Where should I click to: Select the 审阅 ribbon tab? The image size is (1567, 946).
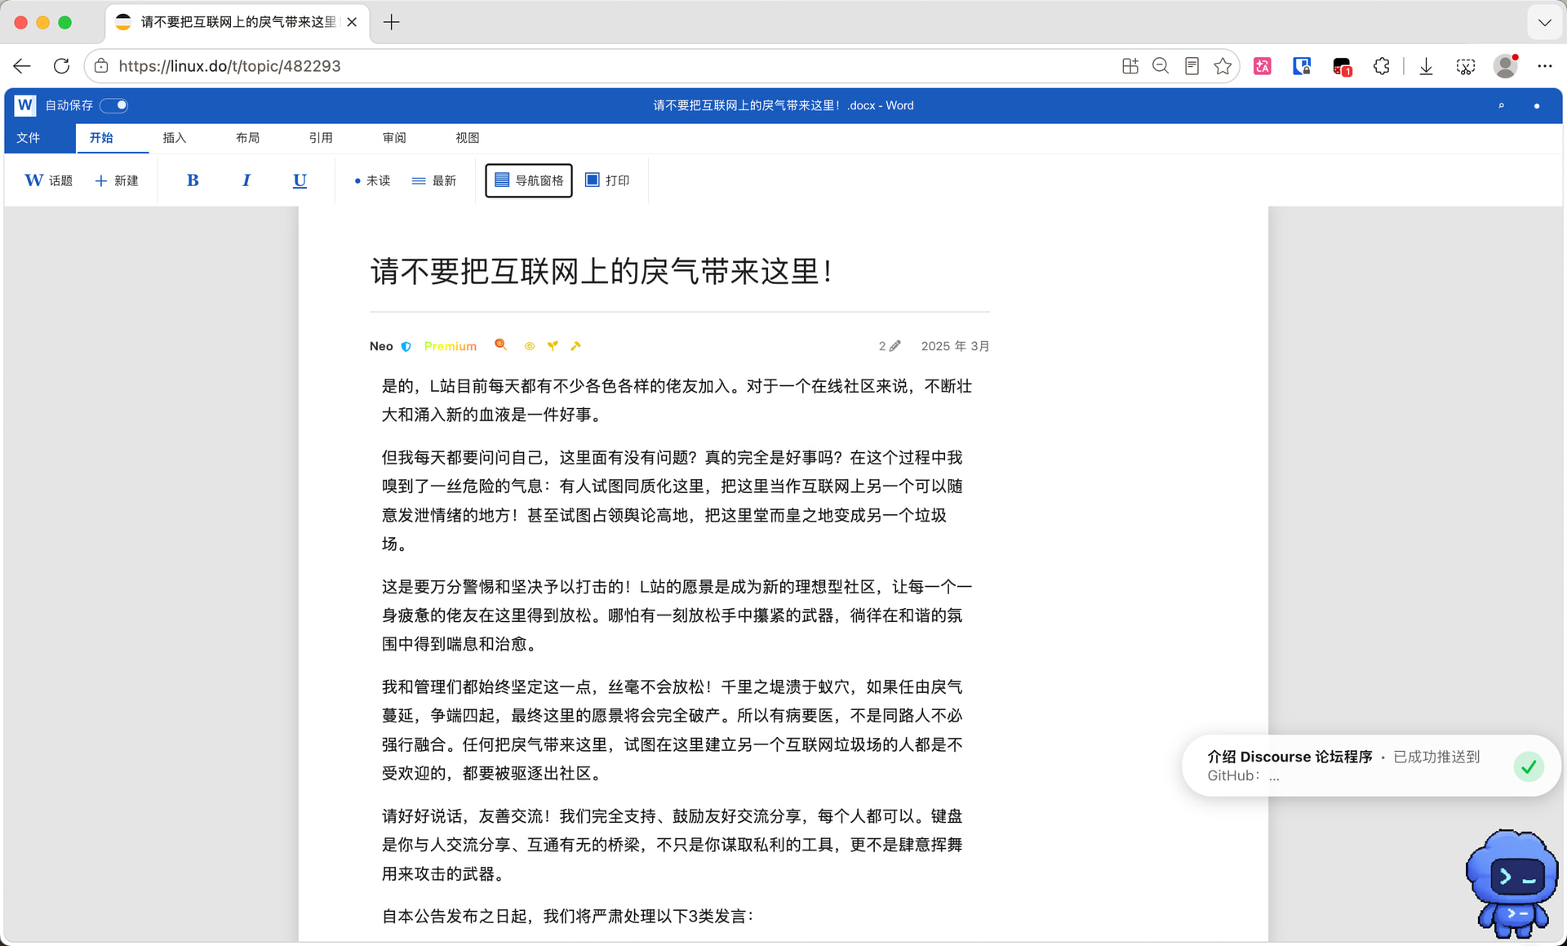pyautogui.click(x=394, y=138)
